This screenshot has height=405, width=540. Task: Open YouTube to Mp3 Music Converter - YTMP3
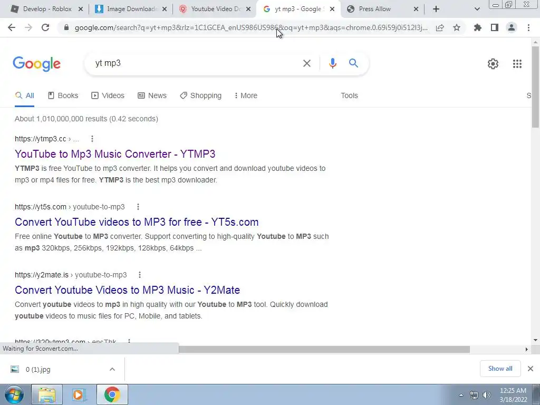point(115,154)
